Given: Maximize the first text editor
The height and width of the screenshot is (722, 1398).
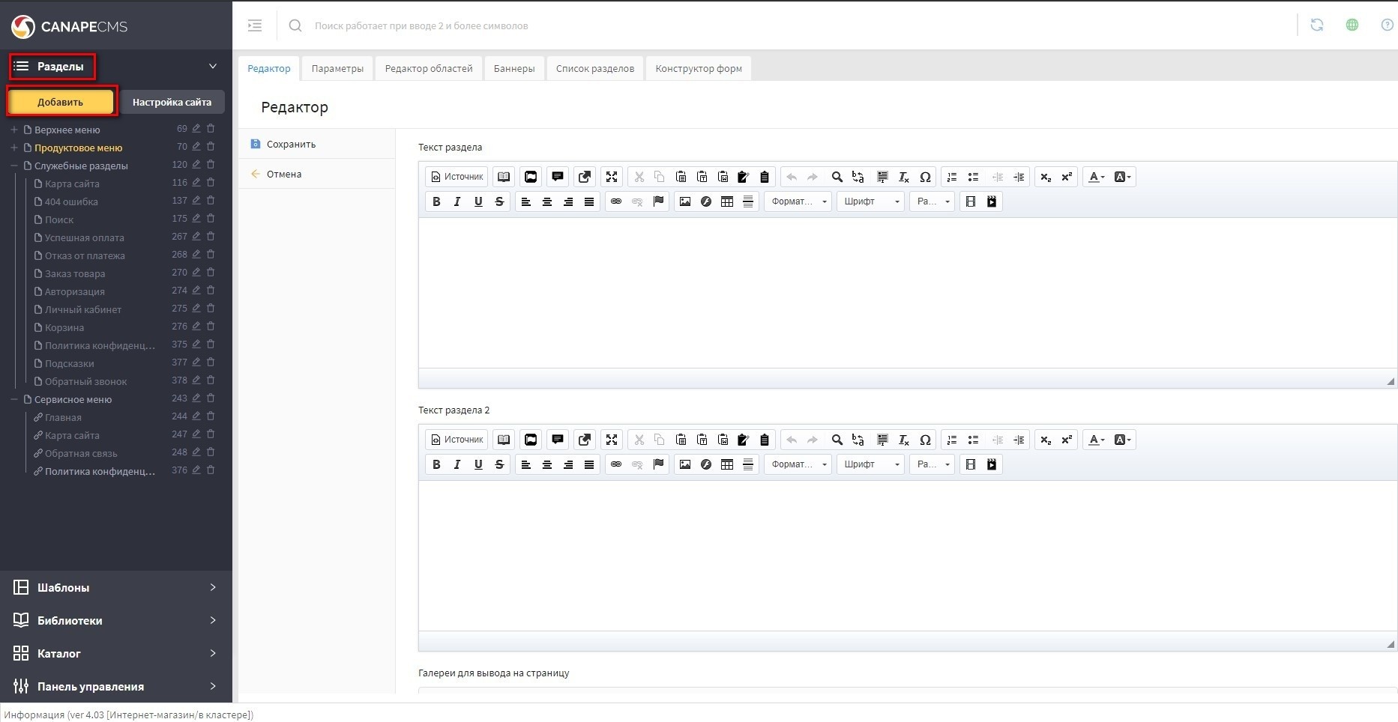Looking at the screenshot, I should pyautogui.click(x=612, y=177).
